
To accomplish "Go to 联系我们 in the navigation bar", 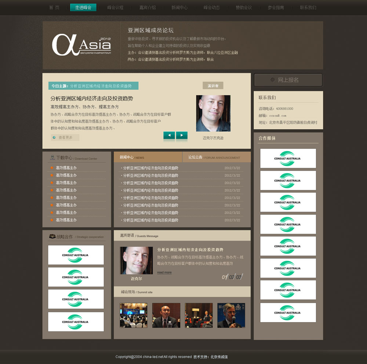I will (x=308, y=7).
